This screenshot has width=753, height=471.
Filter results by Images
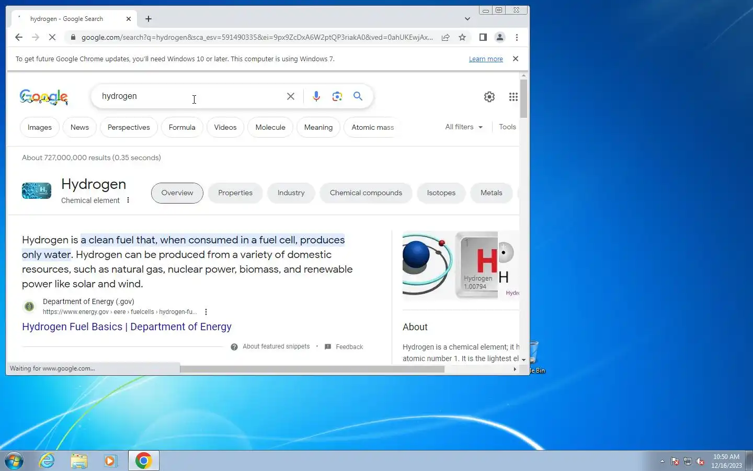click(x=40, y=127)
